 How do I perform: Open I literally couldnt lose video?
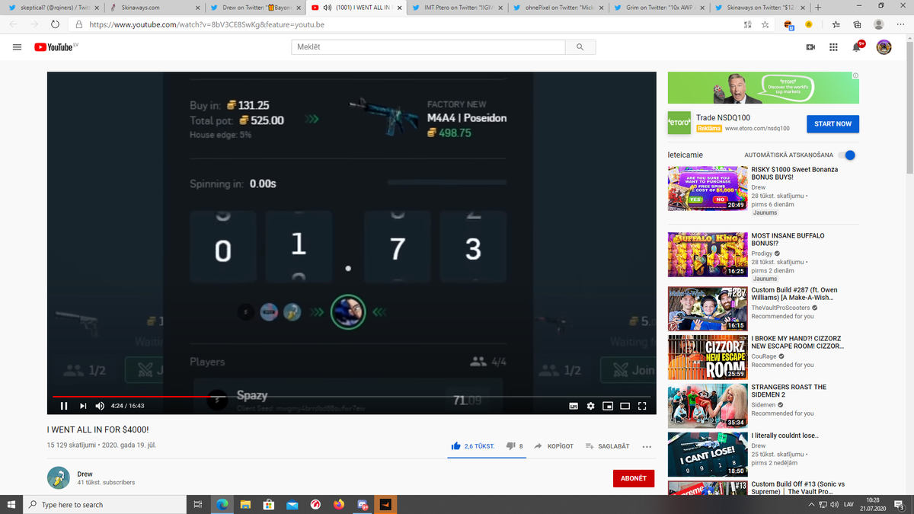tap(785, 436)
